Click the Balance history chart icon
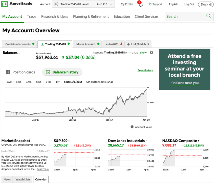Screen dimensions: 215x184 pyautogui.click(x=48, y=72)
